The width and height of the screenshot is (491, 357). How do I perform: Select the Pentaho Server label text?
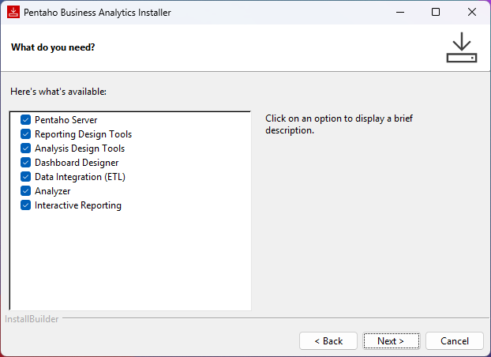pyautogui.click(x=66, y=120)
